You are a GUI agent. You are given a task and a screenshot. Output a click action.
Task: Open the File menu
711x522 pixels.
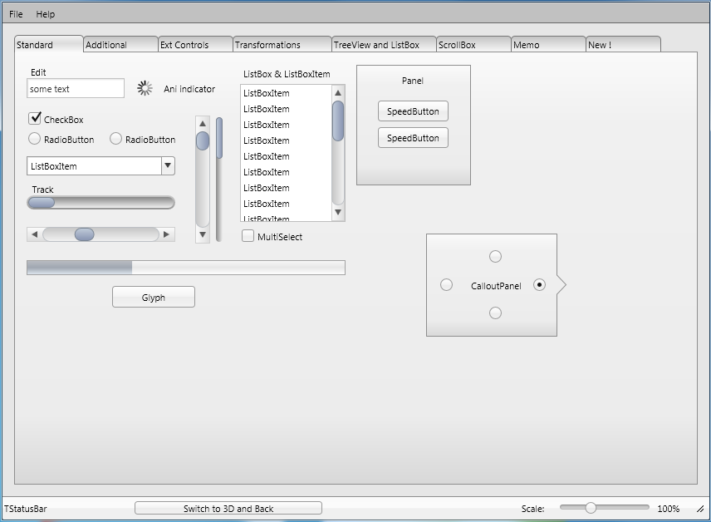(x=16, y=14)
